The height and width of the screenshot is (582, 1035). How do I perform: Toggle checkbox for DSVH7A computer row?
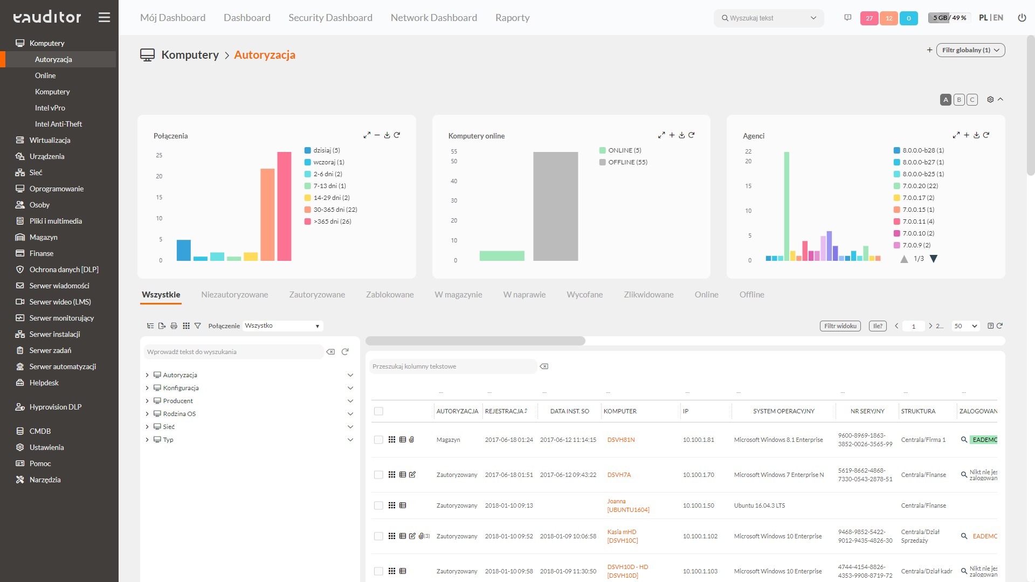pyautogui.click(x=377, y=475)
